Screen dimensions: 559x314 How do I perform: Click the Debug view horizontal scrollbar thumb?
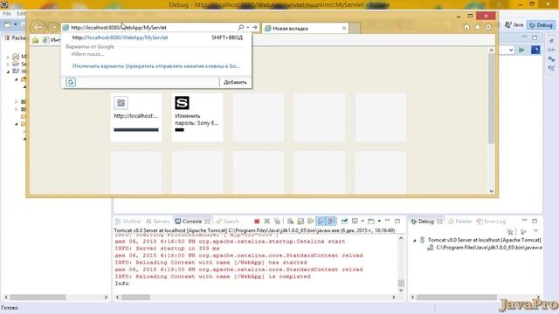pyautogui.click(x=457, y=297)
